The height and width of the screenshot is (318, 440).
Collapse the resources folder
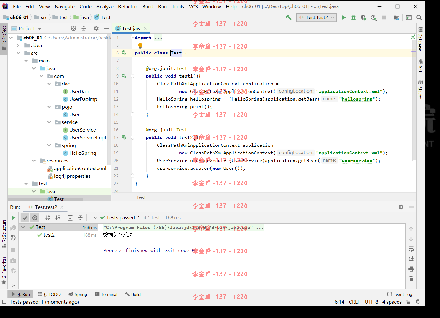point(34,161)
